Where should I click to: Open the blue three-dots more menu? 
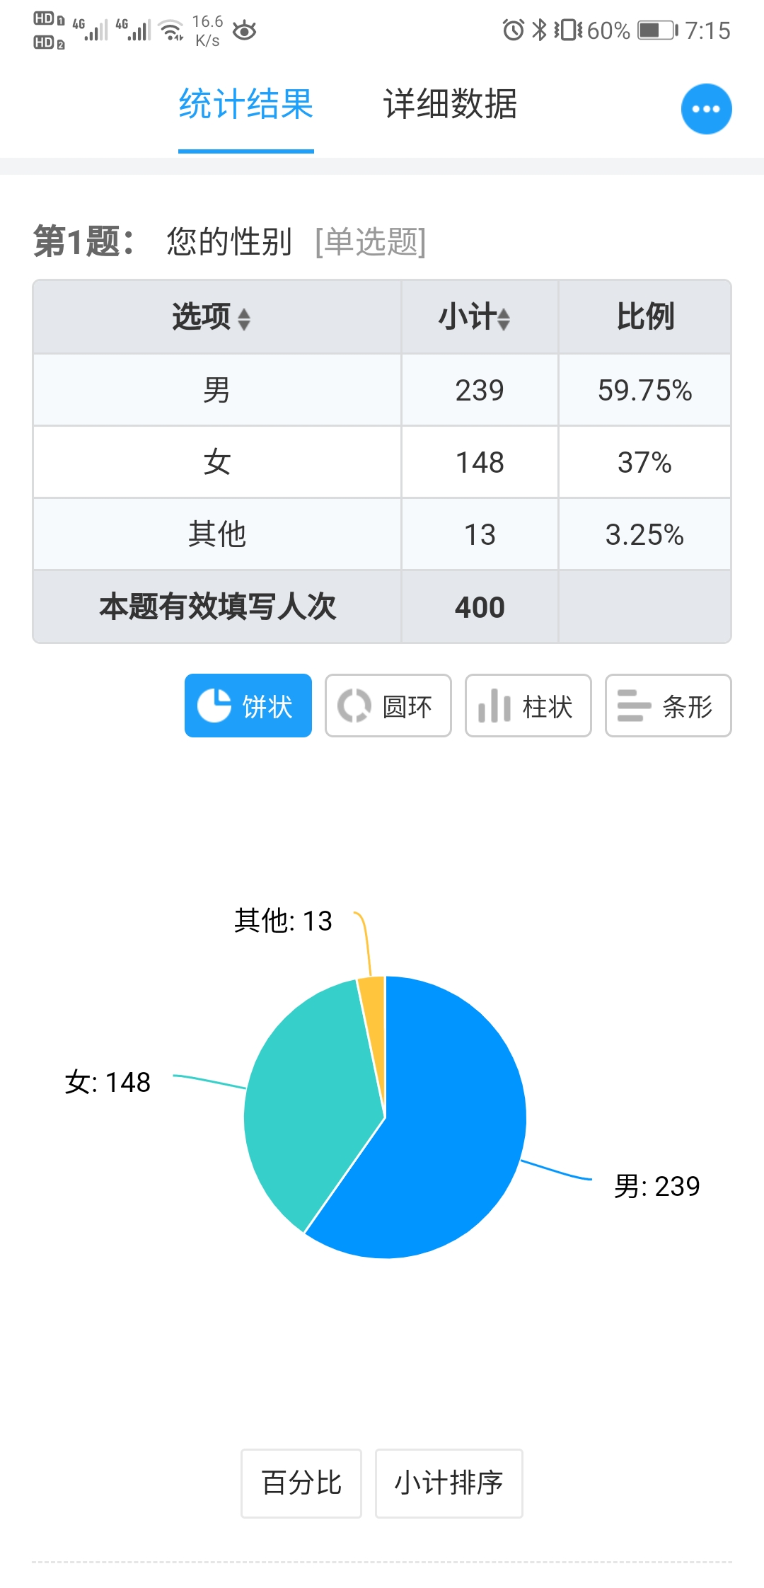click(706, 109)
